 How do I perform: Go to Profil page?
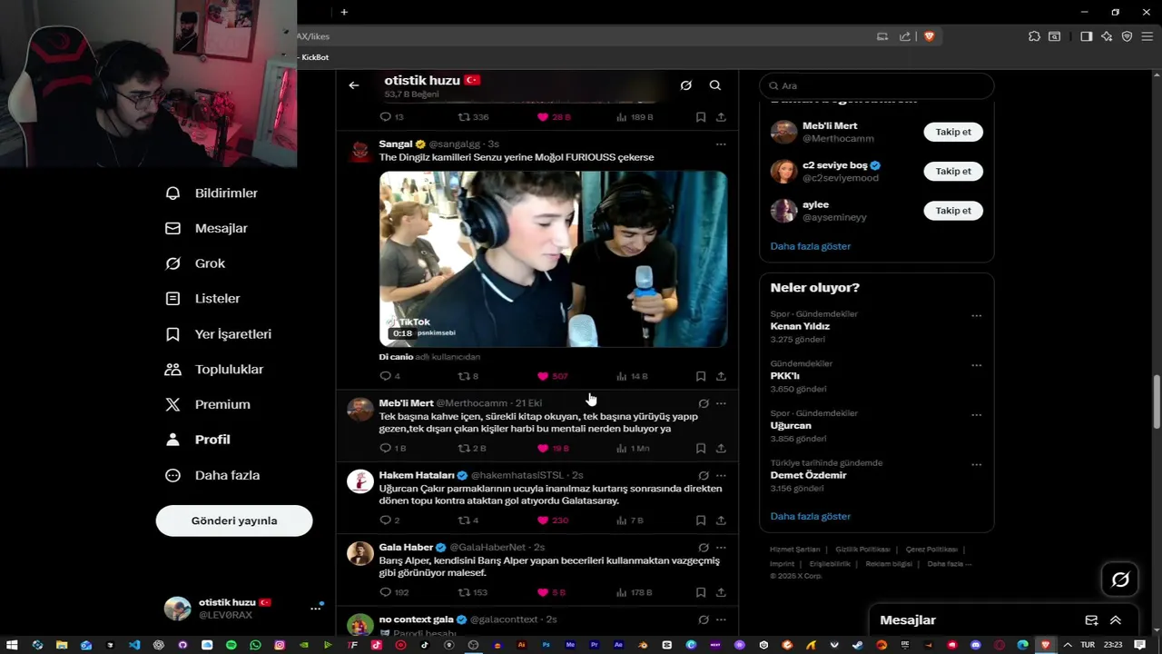click(197, 440)
